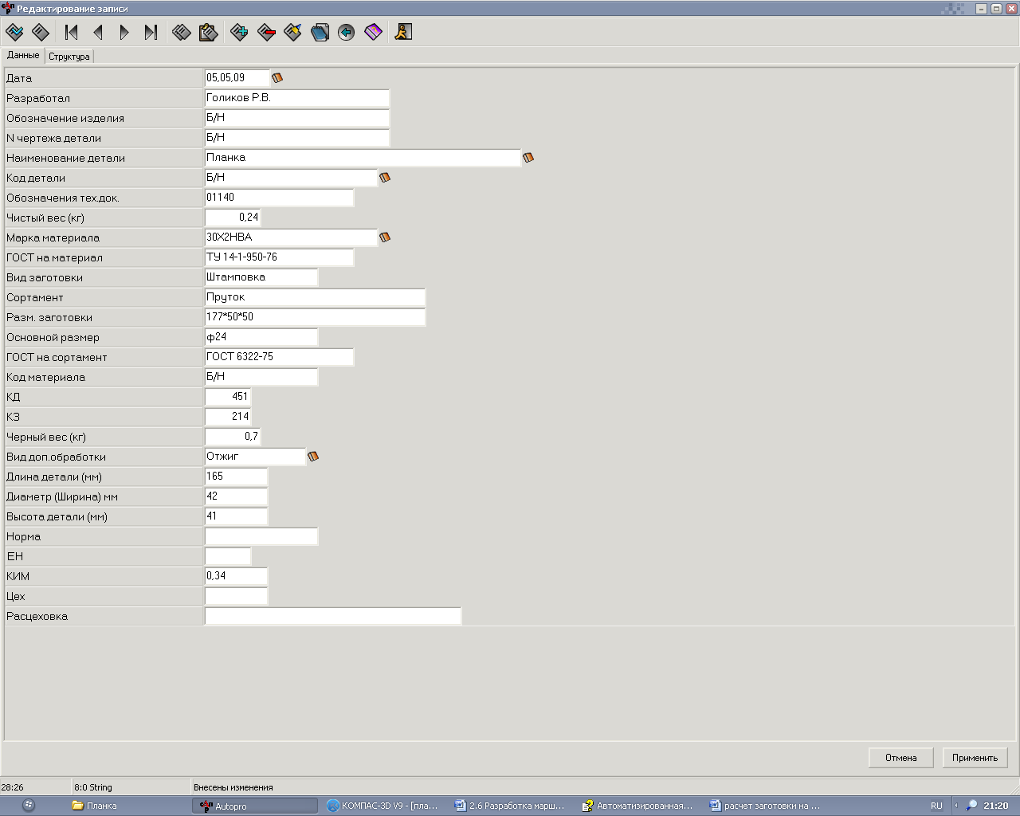This screenshot has height=816, width=1020.
Task: Click the Черный вес field with 0,7
Action: coord(233,437)
